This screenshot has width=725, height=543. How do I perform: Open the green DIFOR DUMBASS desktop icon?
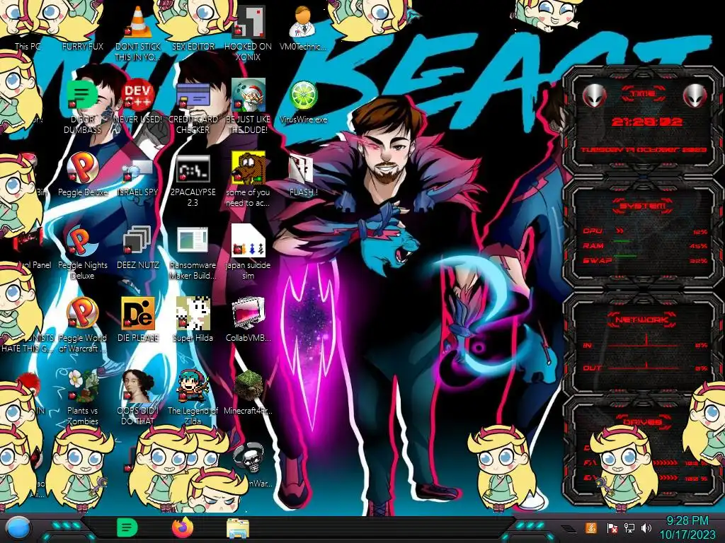click(x=82, y=95)
